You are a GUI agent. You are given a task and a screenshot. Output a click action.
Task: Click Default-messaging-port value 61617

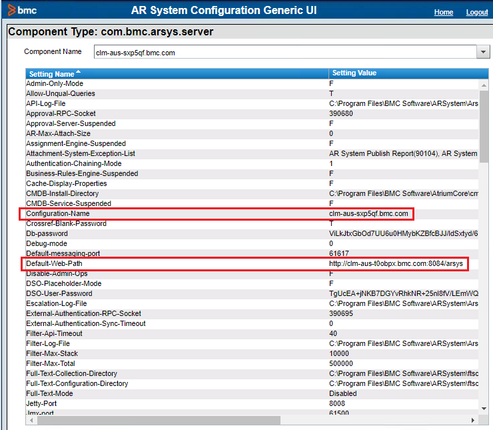click(339, 253)
